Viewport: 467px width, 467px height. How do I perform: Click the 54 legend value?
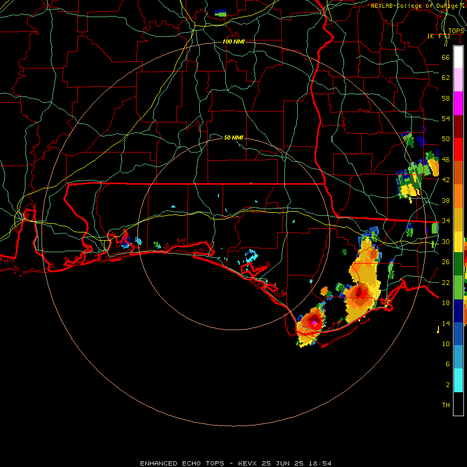pyautogui.click(x=446, y=118)
